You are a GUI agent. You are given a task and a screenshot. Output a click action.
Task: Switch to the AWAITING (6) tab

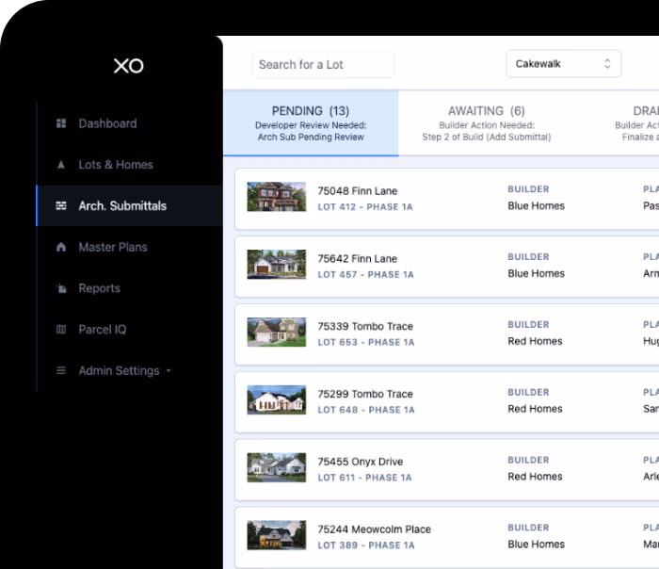coord(487,122)
